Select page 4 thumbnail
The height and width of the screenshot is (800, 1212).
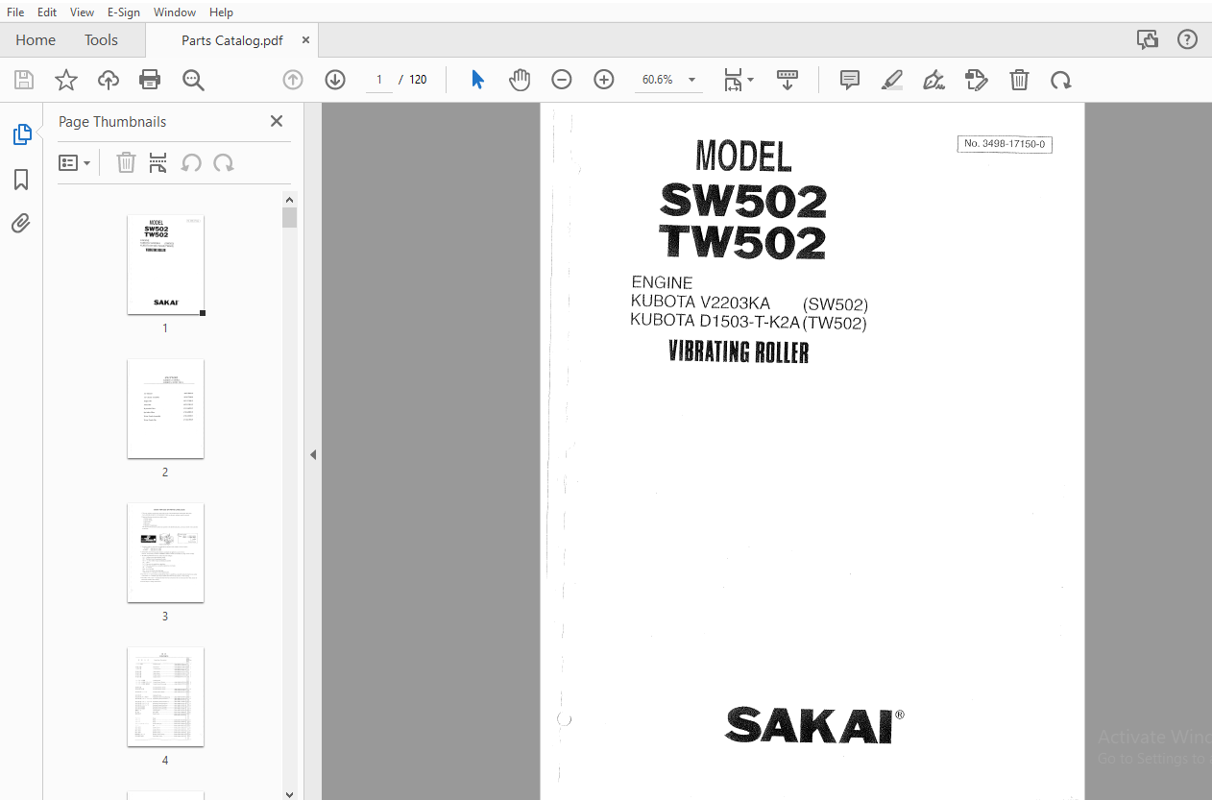click(165, 696)
